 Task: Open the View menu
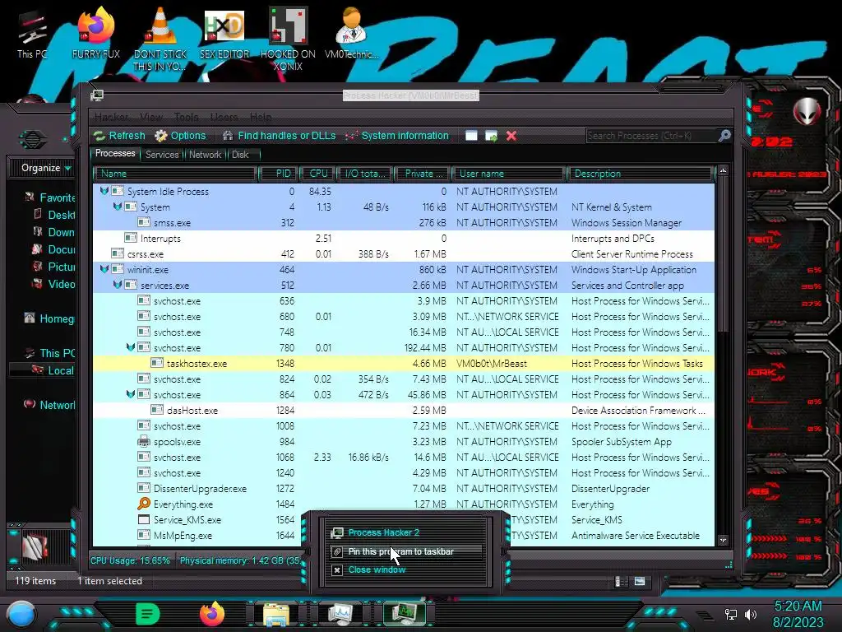[151, 117]
